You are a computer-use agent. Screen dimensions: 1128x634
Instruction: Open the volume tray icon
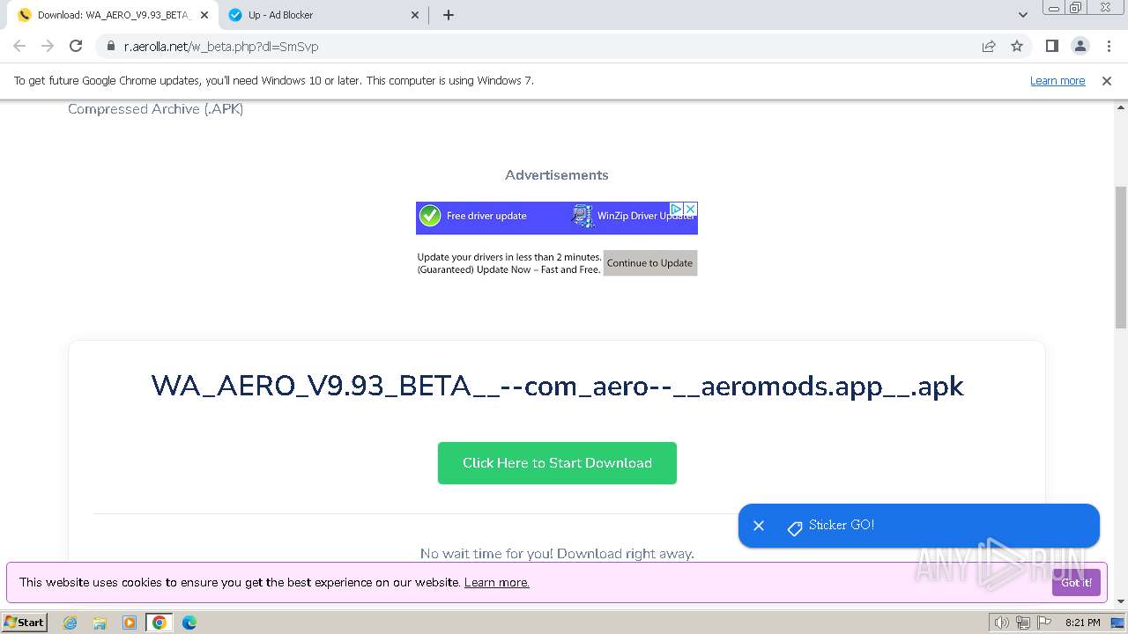pos(1001,623)
